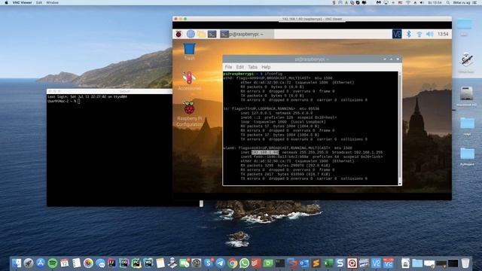This screenshot has height=271, width=482.
Task: Open Telegram from the Dock
Action: point(221,263)
